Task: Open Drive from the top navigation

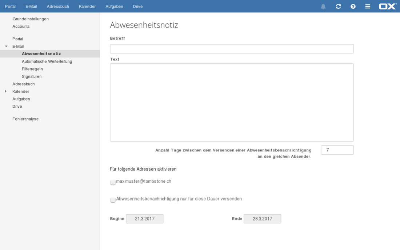Action: coord(138,7)
